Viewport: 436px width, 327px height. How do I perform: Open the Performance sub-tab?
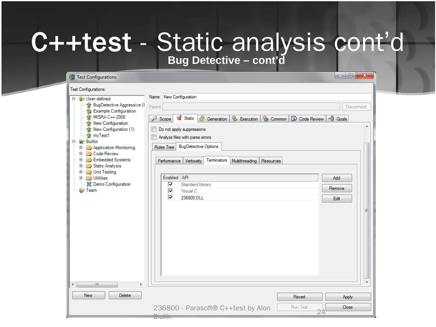[x=169, y=161]
